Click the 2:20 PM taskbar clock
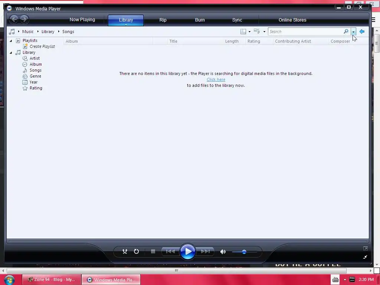Image resolution: width=380 pixels, height=285 pixels. [366, 279]
